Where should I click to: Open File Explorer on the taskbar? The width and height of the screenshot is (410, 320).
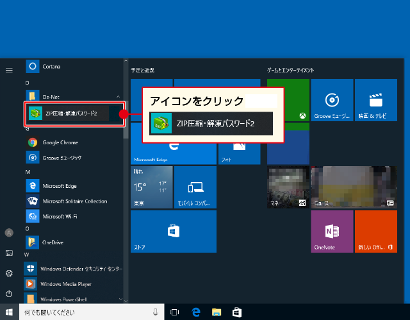pos(217,312)
